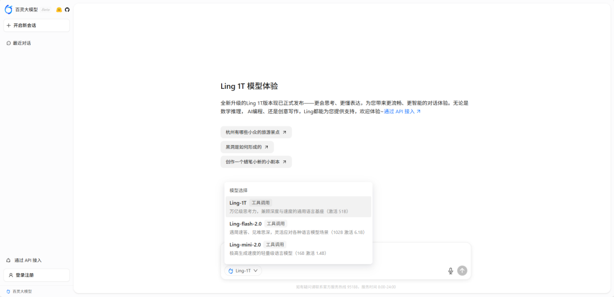Image resolution: width=614 pixels, height=297 pixels.
Task: Click the 百灵大模型 logo icon at top left
Action: [9, 10]
